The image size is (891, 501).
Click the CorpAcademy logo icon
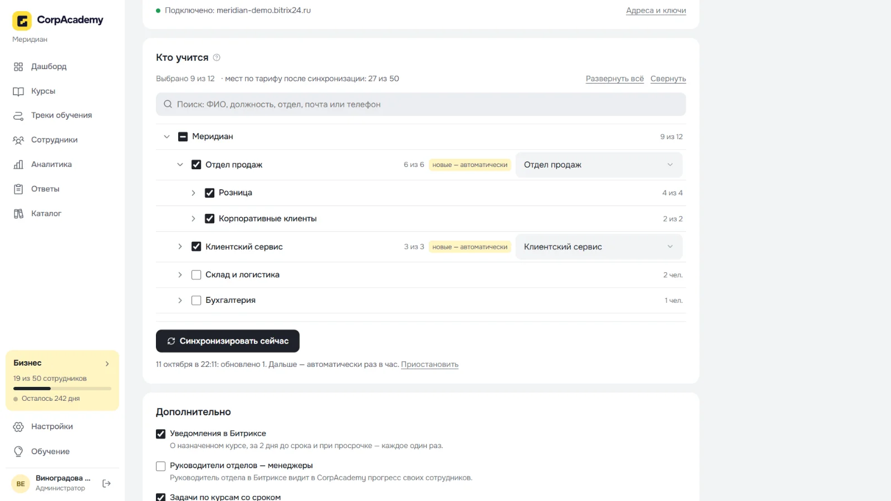point(22,21)
